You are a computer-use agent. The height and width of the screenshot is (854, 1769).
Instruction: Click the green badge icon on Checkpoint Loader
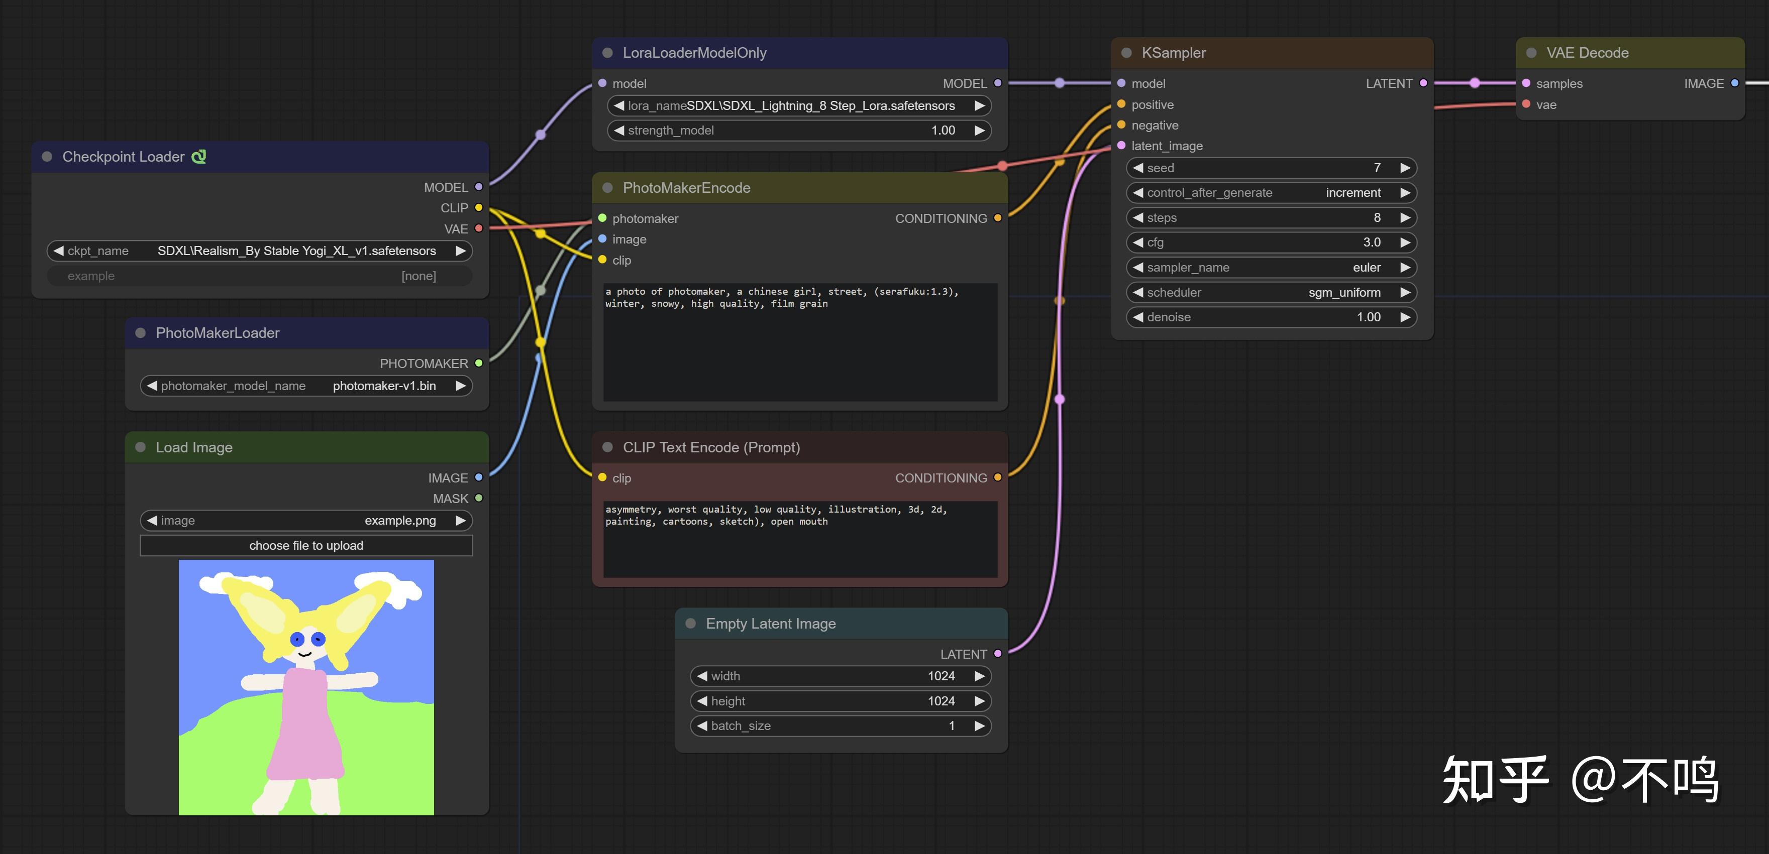198,157
